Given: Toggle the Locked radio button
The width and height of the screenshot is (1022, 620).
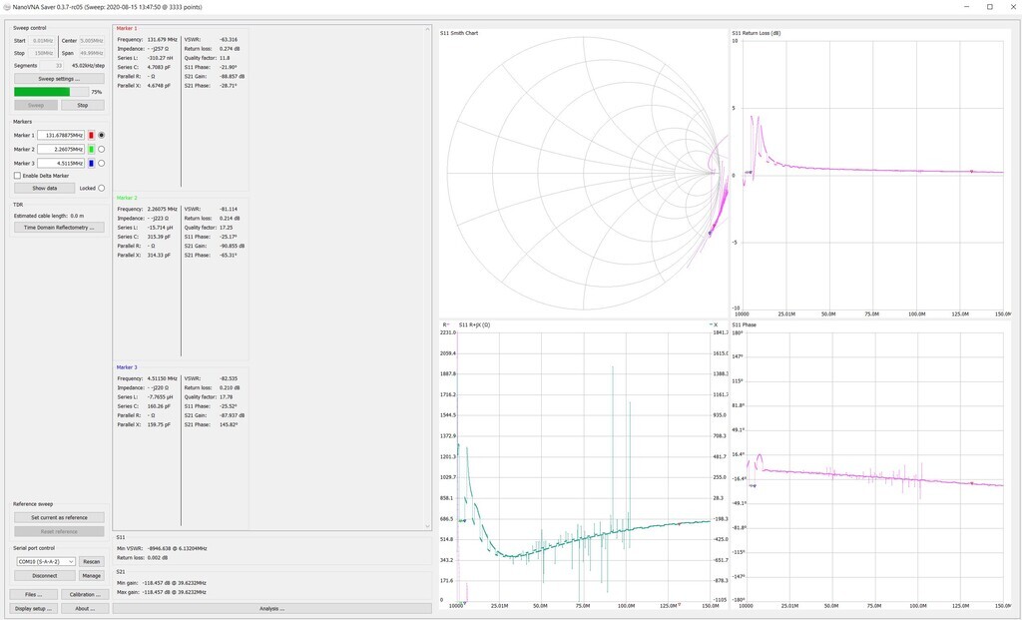Looking at the screenshot, I should click(101, 188).
